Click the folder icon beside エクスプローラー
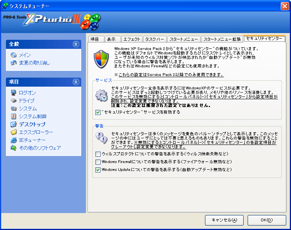Viewport: 291px width, 230px height. coord(13,132)
